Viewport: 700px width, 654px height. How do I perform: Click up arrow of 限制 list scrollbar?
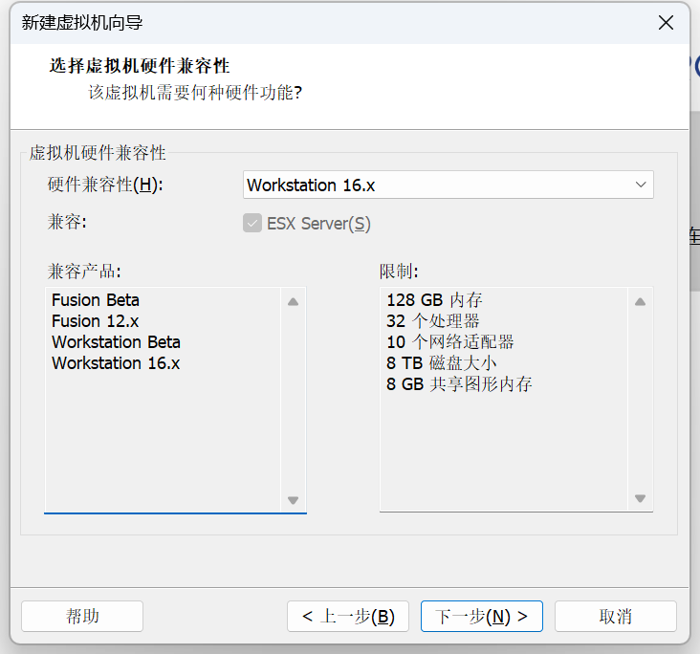[640, 302]
